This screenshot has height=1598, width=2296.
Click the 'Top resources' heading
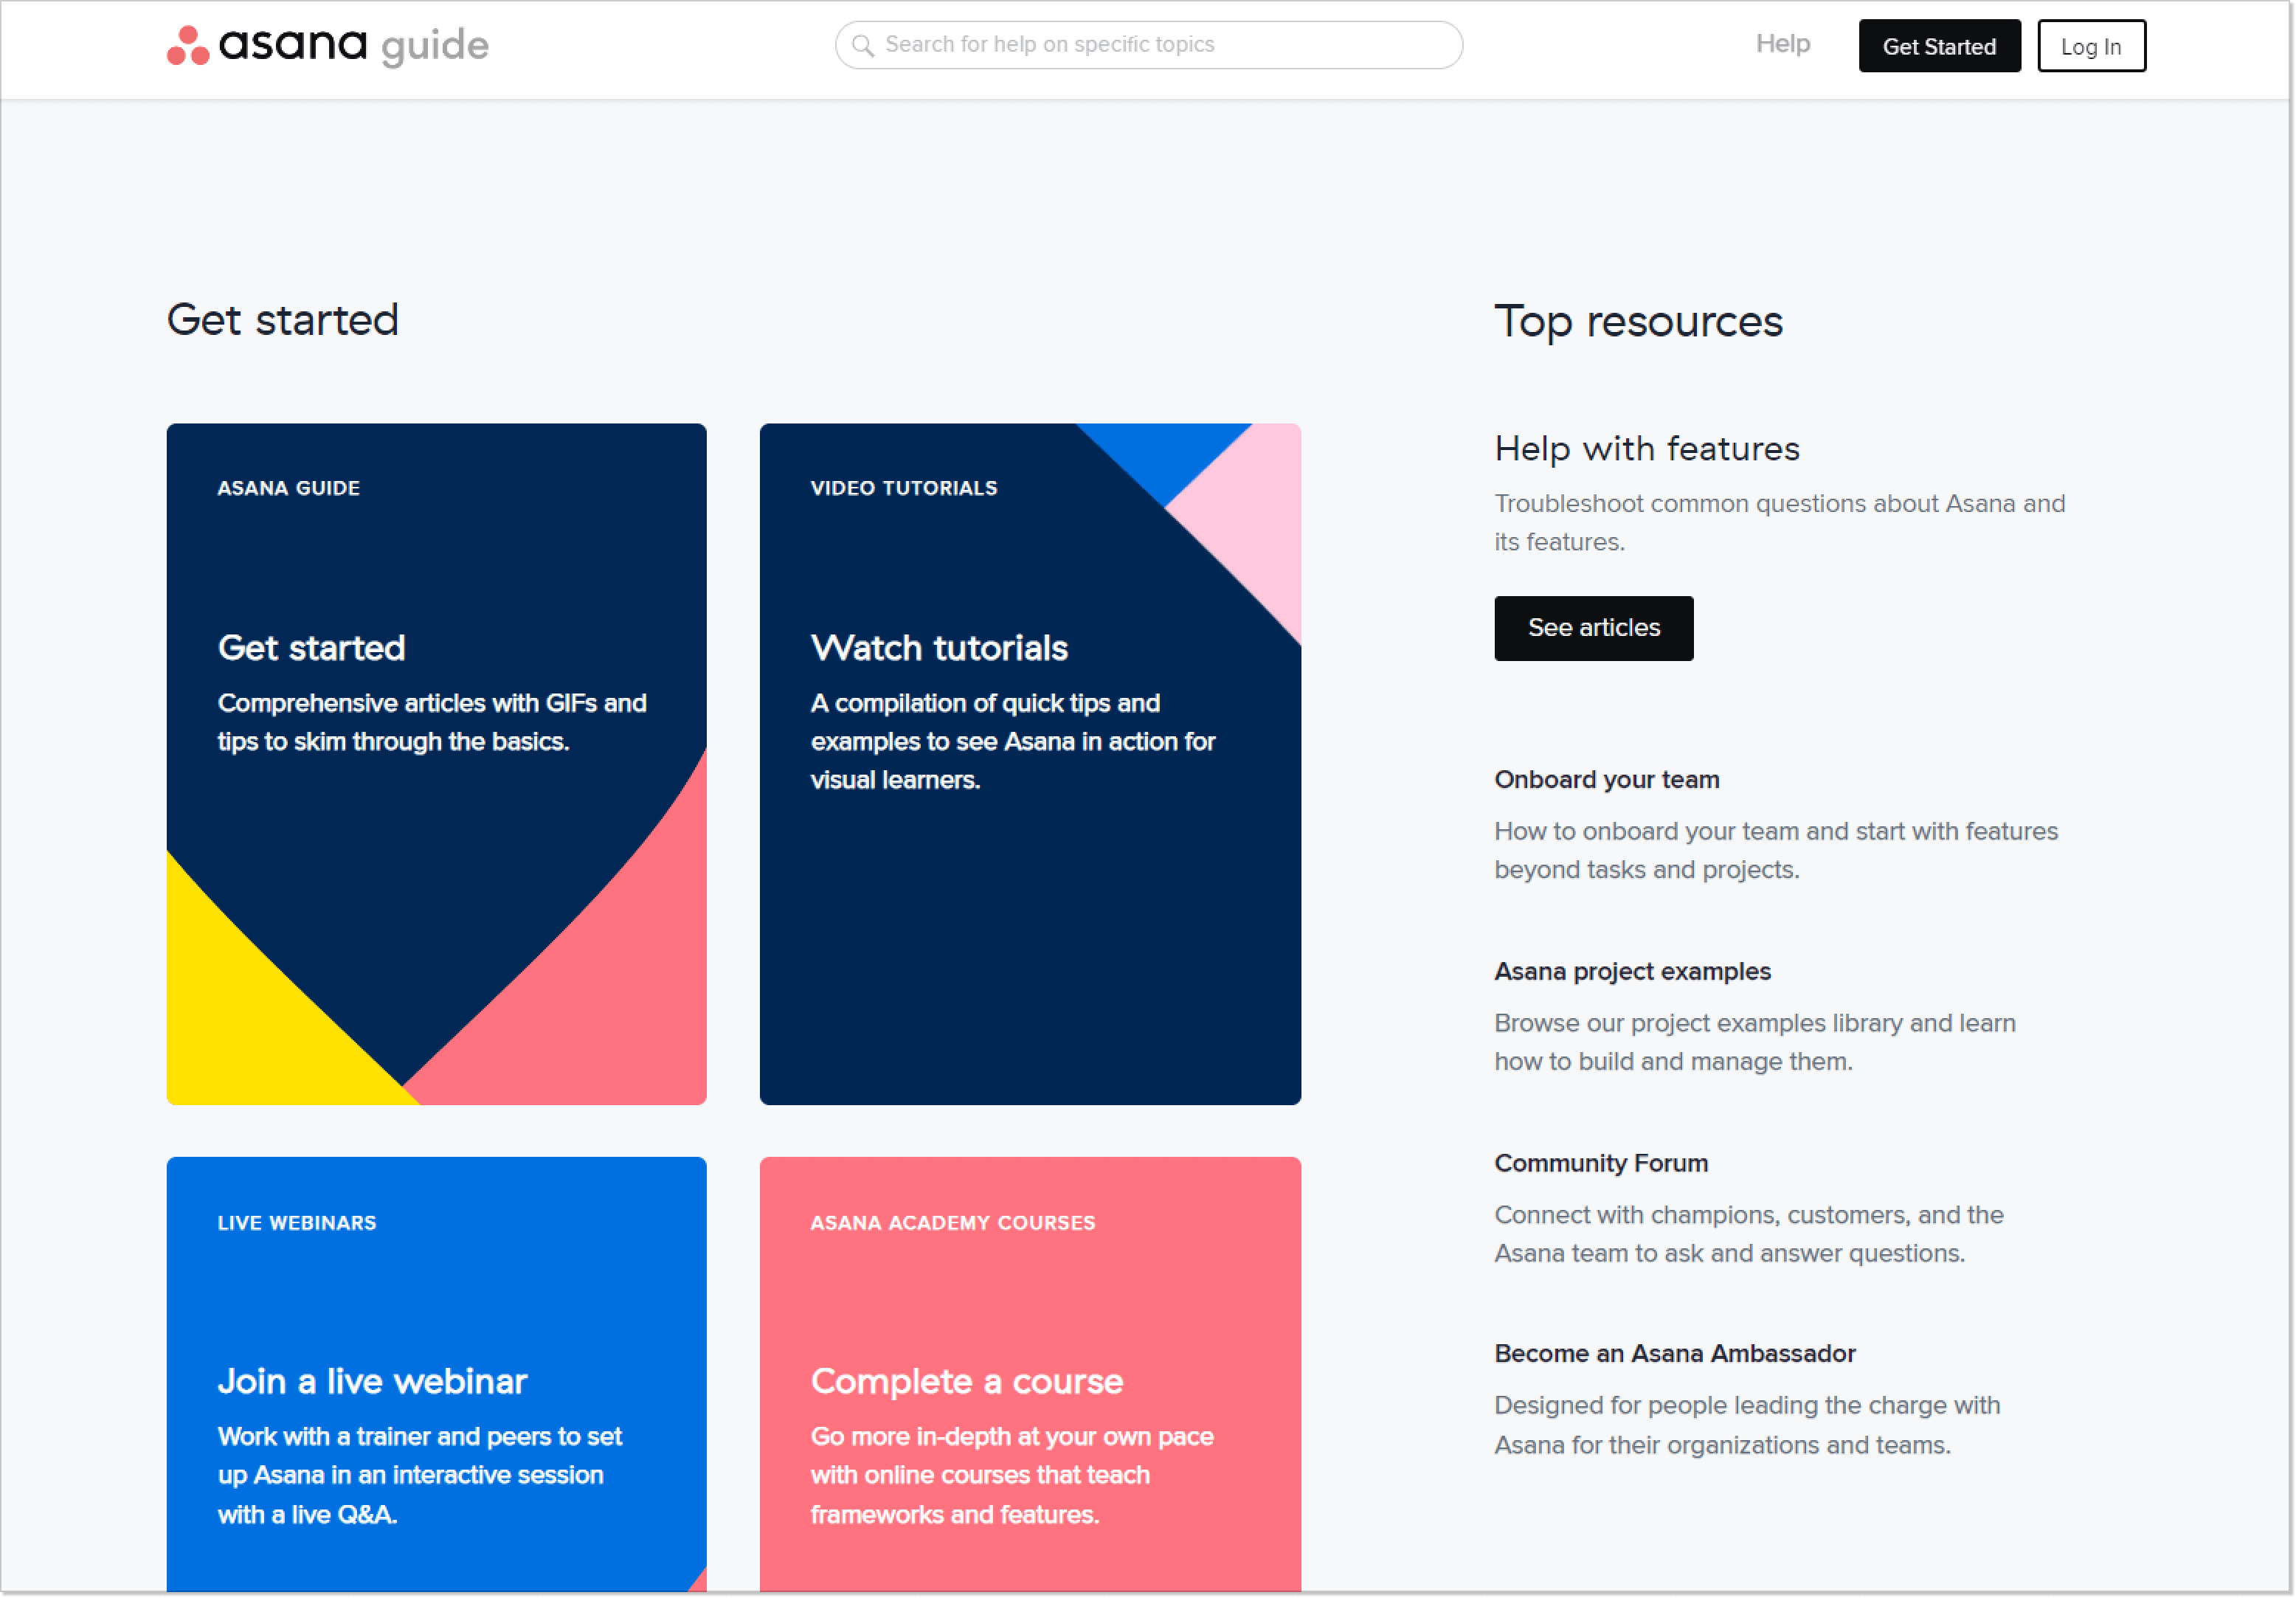pyautogui.click(x=1638, y=322)
